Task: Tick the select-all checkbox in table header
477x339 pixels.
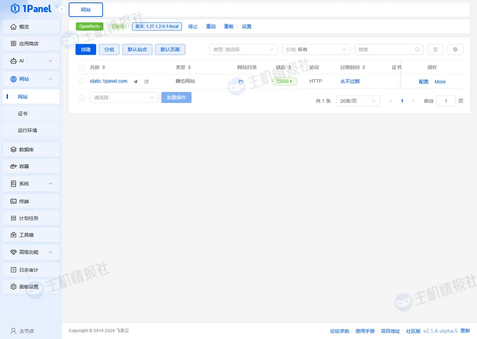Action: (x=82, y=68)
